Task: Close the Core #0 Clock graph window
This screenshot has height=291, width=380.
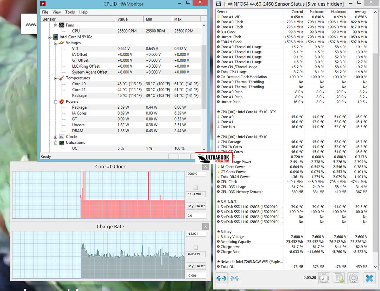Action: [205, 167]
